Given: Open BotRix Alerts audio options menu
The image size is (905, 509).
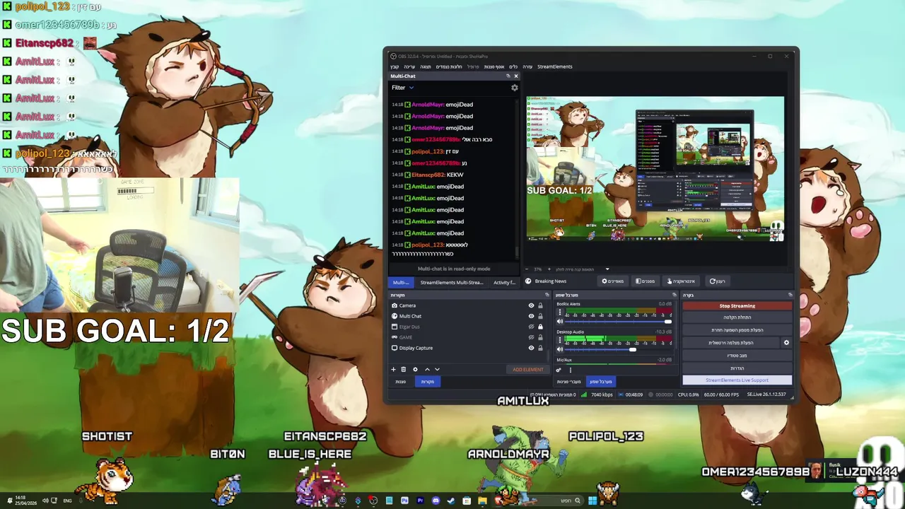Looking at the screenshot, I should [x=560, y=312].
